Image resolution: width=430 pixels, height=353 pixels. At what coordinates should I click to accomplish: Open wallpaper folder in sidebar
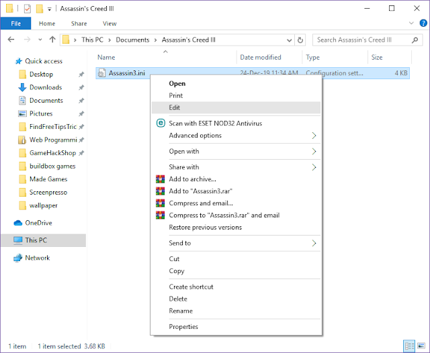click(43, 205)
